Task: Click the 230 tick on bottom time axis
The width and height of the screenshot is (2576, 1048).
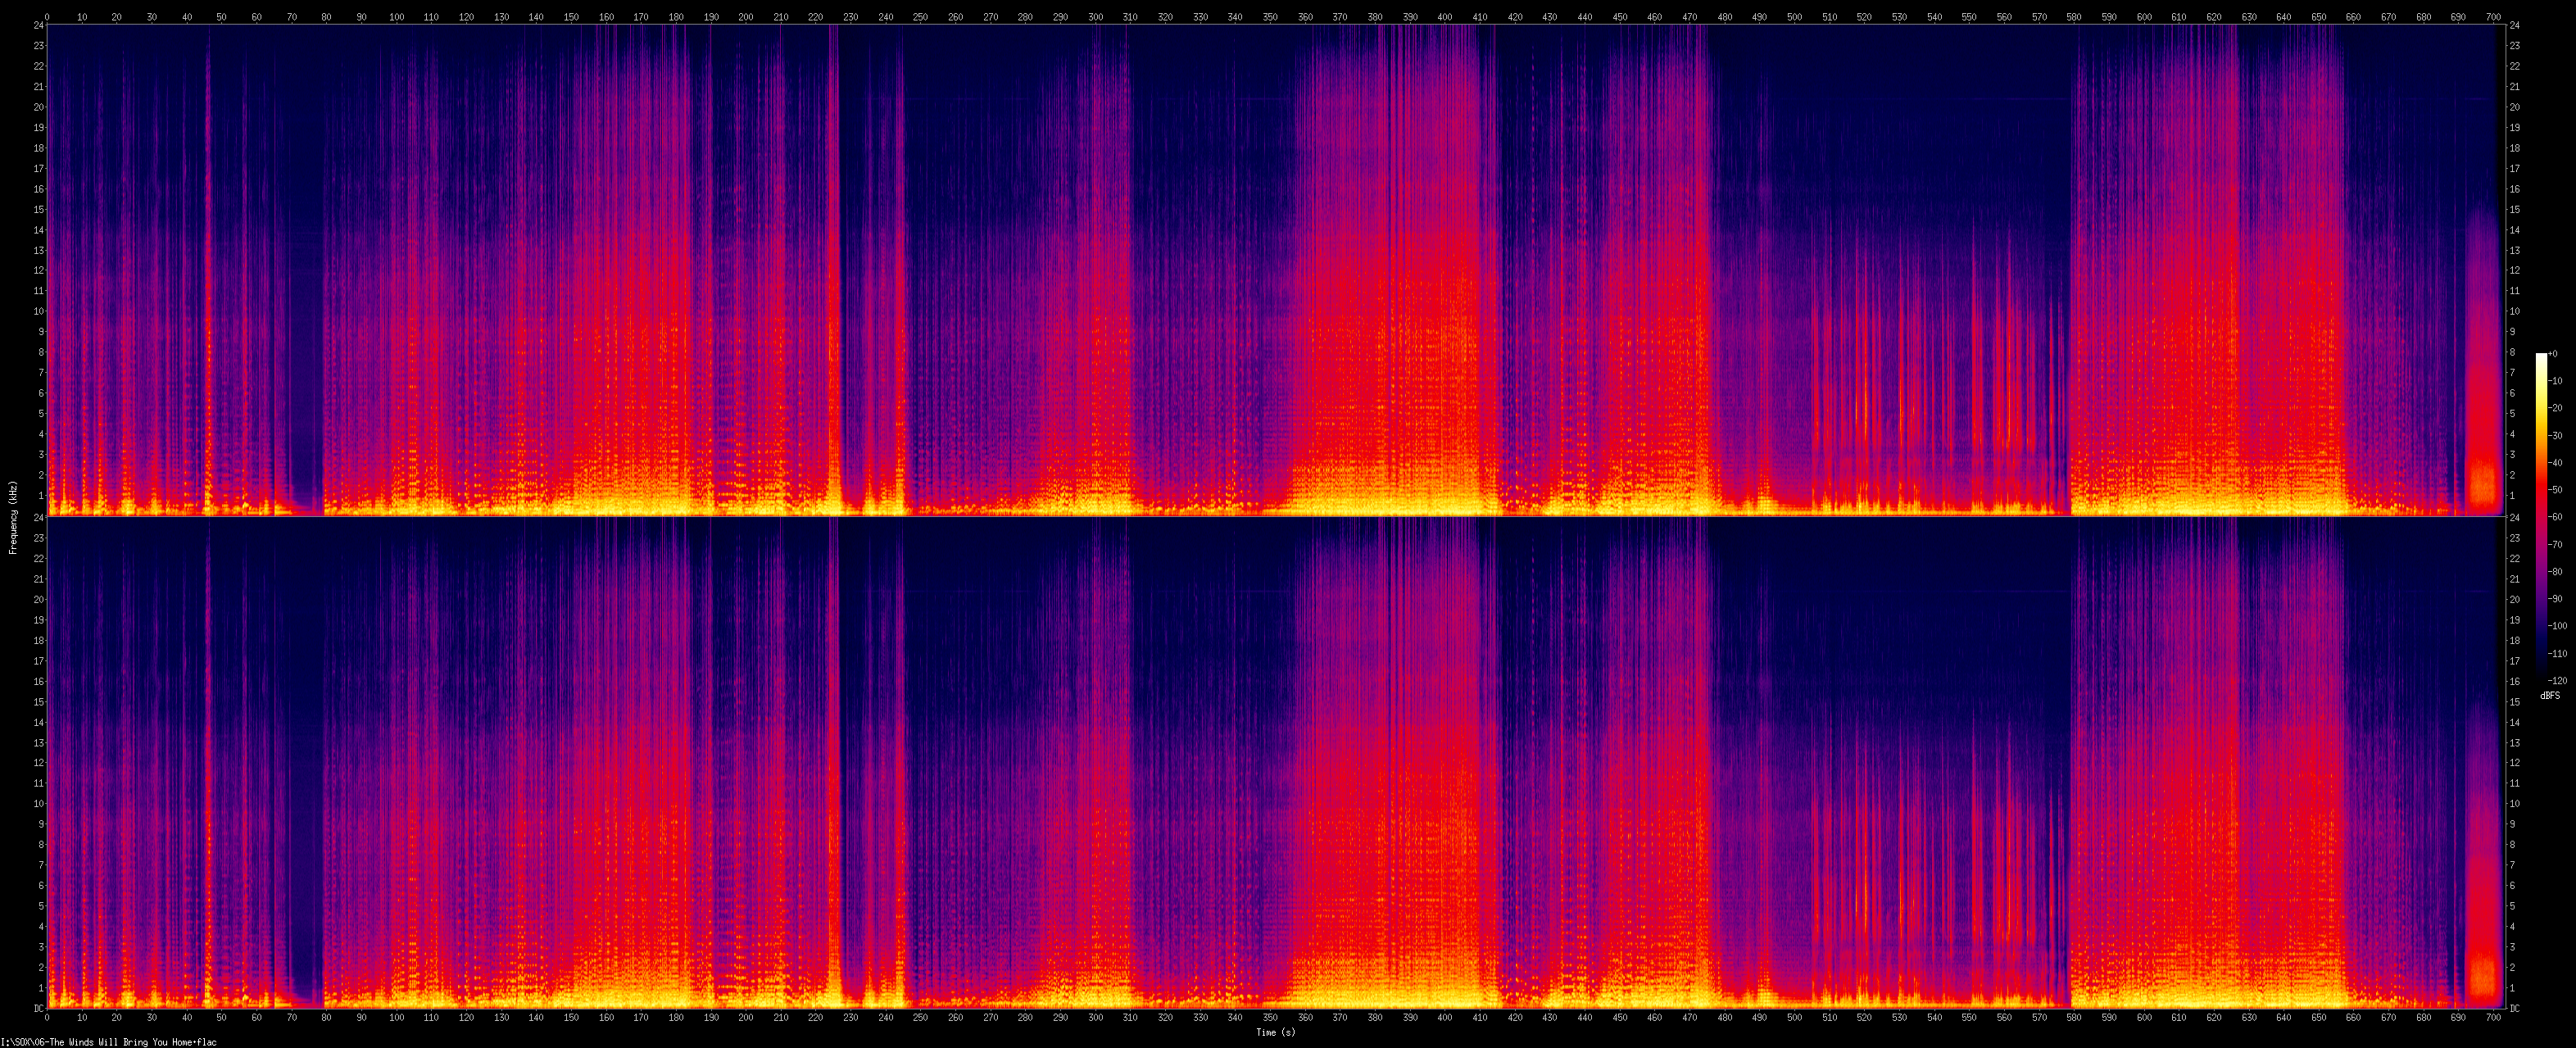Action: pos(850,1017)
